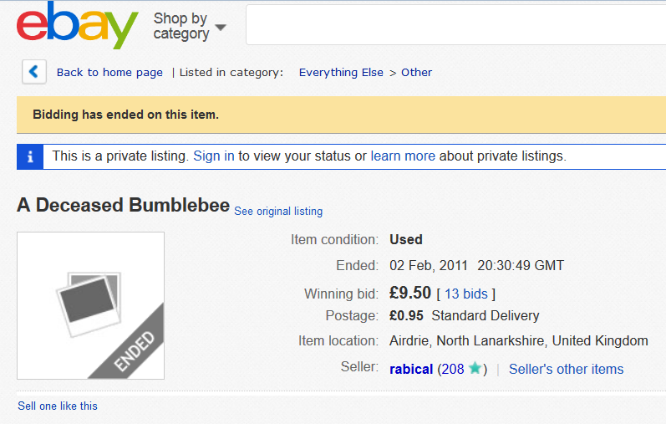666x424 pixels.
Task: Open the Shop by category dropdown
Action: coord(190,27)
